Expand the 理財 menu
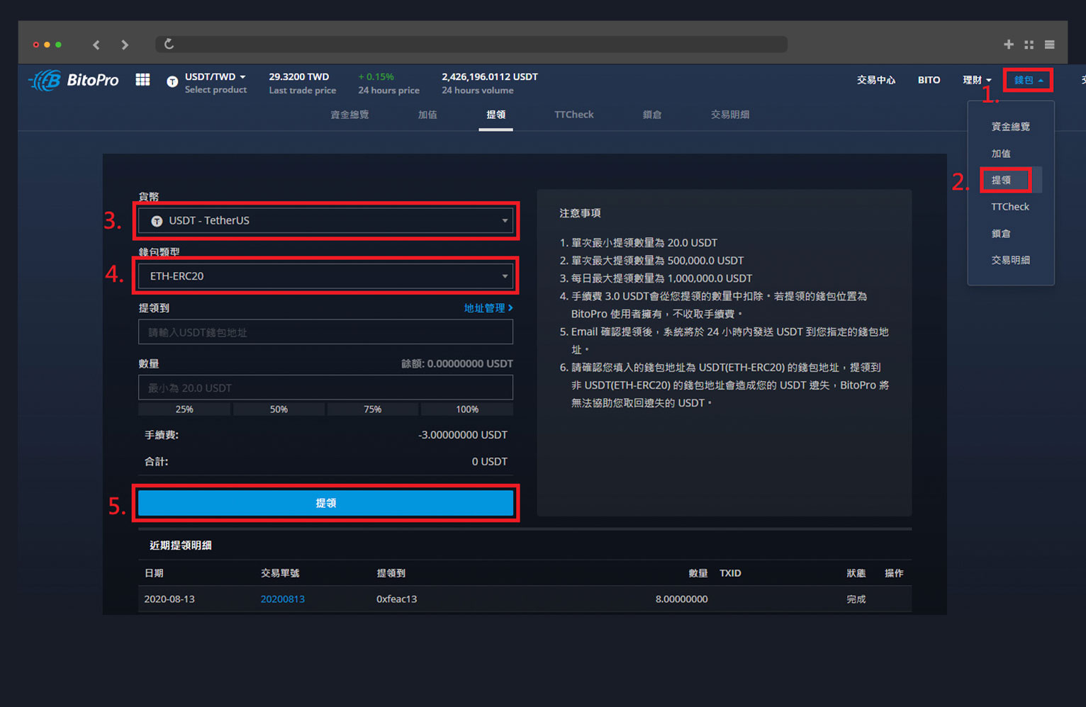Viewport: 1086px width, 707px height. coord(976,80)
